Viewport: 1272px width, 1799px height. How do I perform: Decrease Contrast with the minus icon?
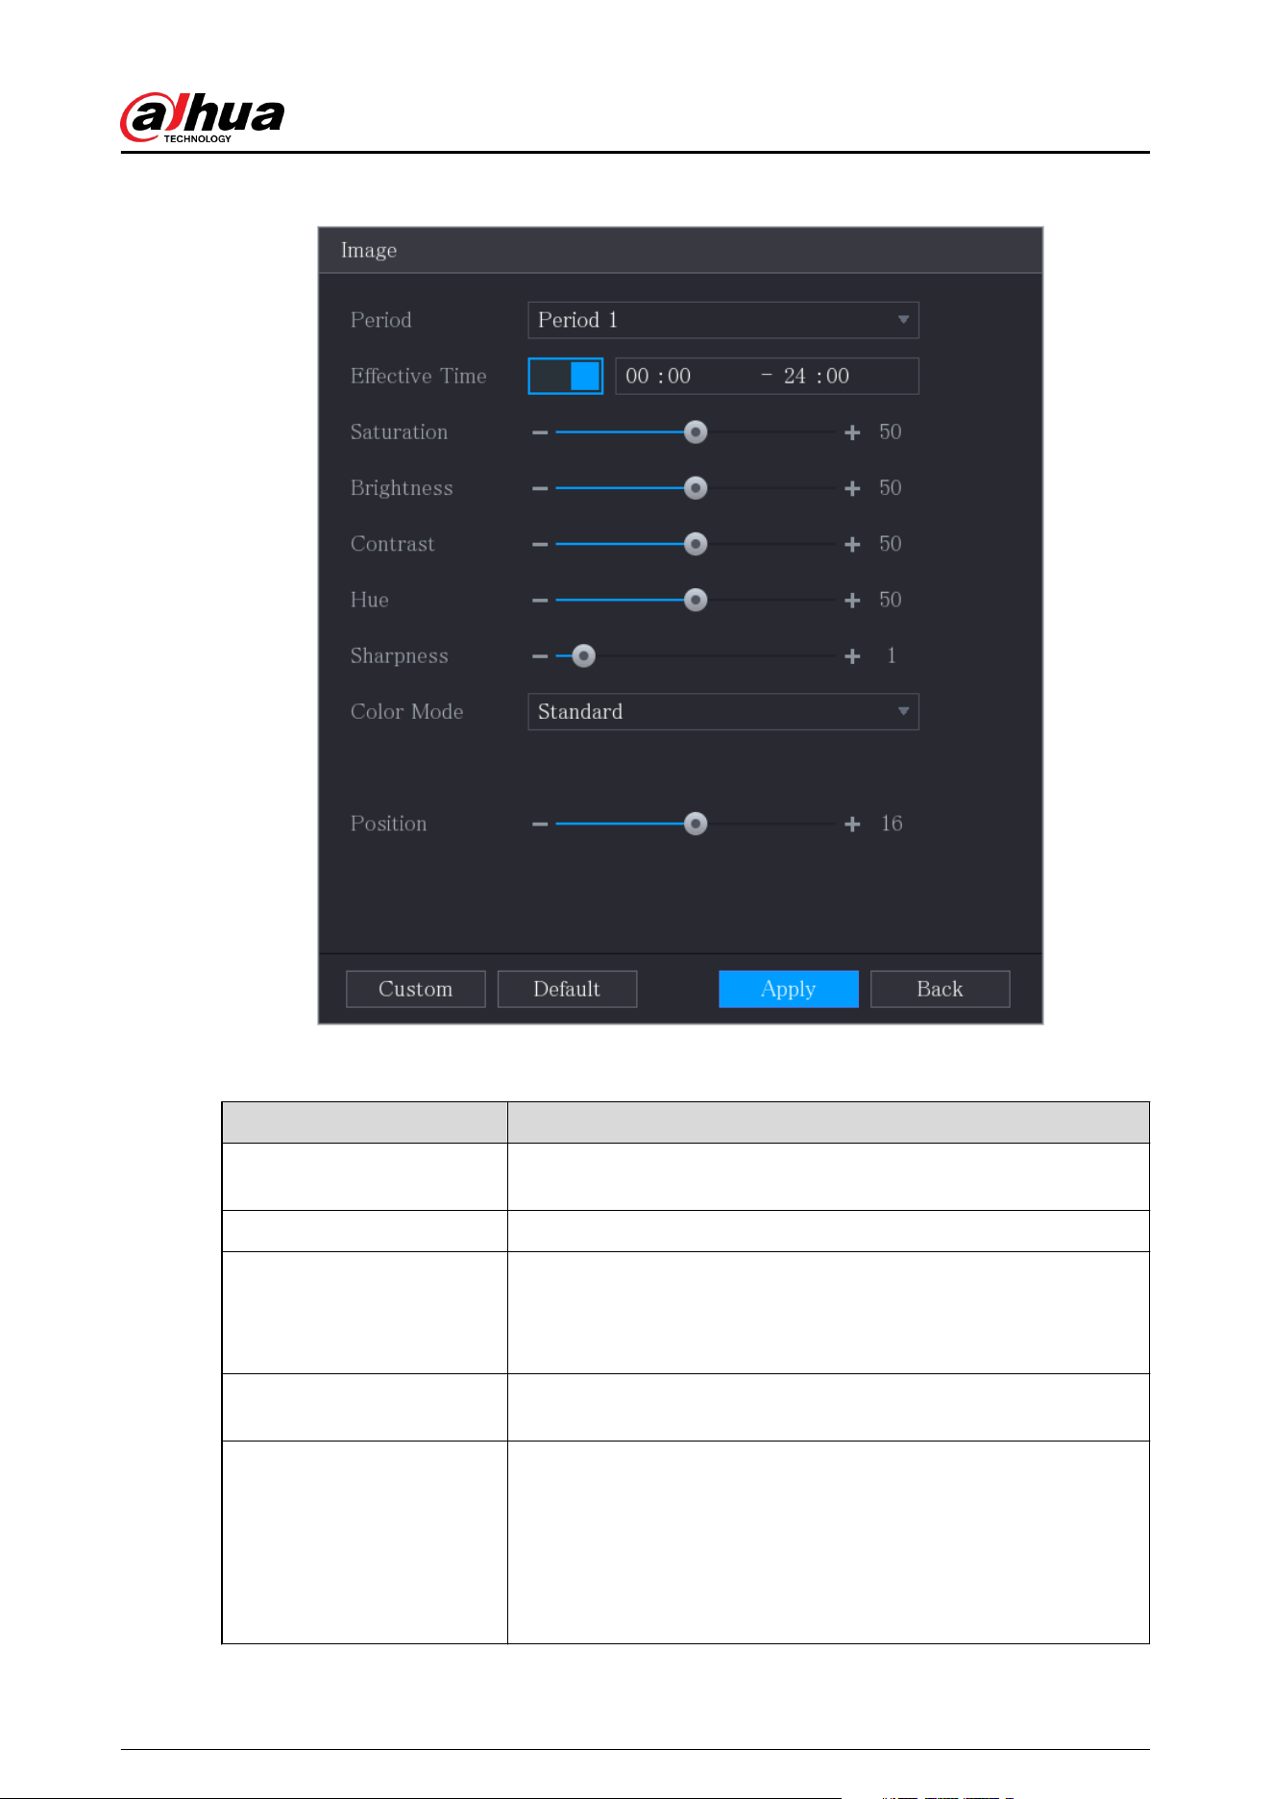tap(540, 544)
